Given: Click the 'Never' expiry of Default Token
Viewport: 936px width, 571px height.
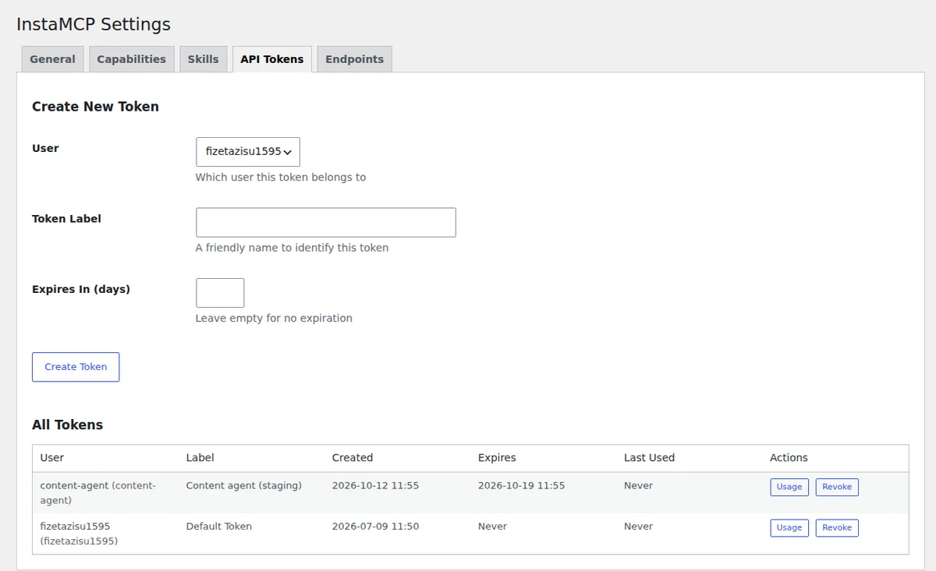Looking at the screenshot, I should (492, 527).
